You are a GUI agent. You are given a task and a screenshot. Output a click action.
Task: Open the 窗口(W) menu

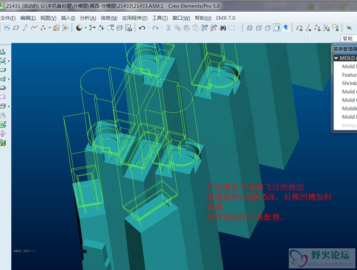click(x=181, y=18)
